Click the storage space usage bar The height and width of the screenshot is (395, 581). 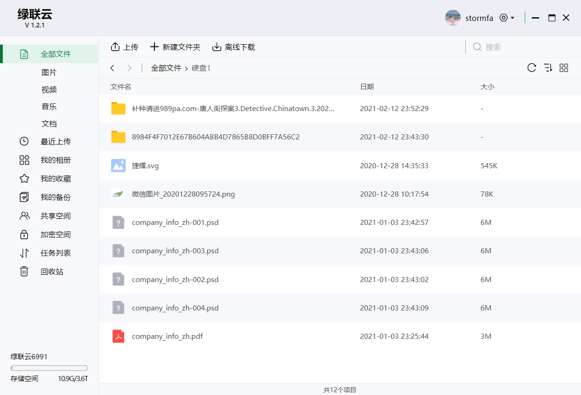click(x=49, y=368)
